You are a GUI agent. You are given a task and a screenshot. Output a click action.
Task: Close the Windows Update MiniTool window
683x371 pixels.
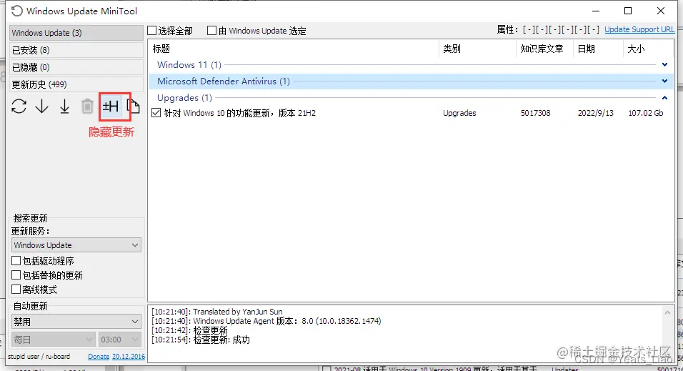click(660, 11)
